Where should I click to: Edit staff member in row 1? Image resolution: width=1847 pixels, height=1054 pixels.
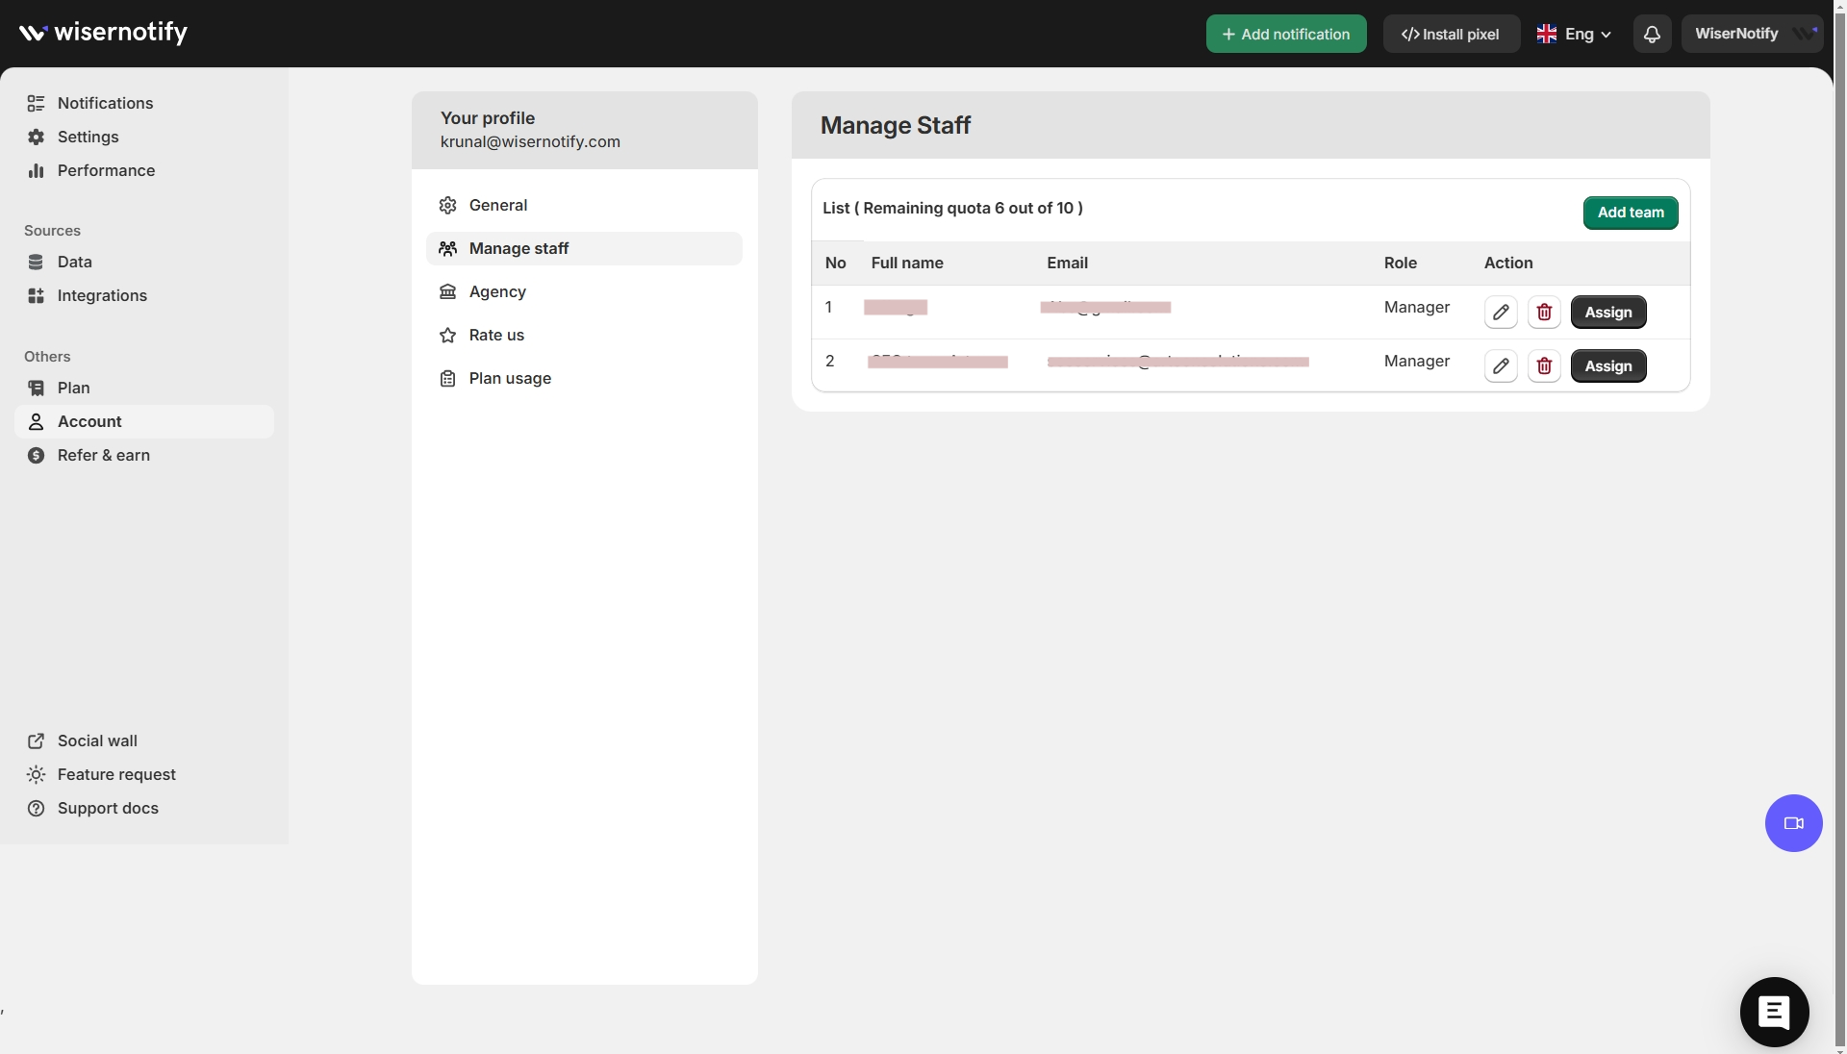1501,313
